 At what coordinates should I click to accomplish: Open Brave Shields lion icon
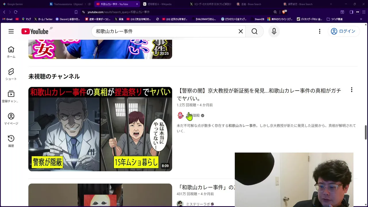click(x=284, y=12)
